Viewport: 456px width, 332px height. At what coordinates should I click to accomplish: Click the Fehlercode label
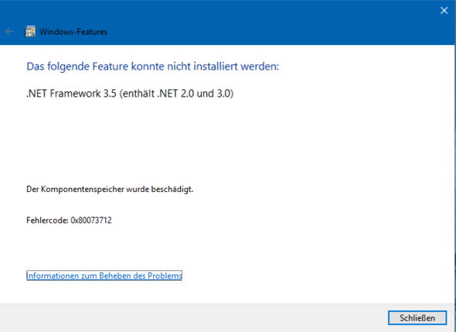click(x=47, y=220)
